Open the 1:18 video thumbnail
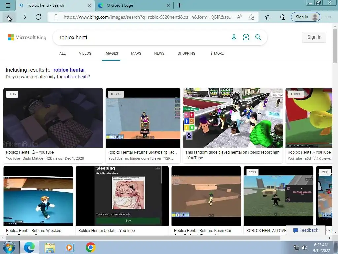 pos(278,196)
